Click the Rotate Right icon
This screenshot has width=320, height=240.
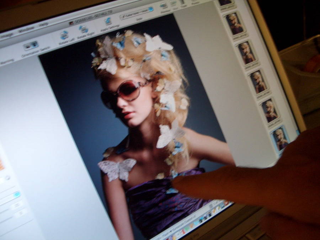pos(84,29)
